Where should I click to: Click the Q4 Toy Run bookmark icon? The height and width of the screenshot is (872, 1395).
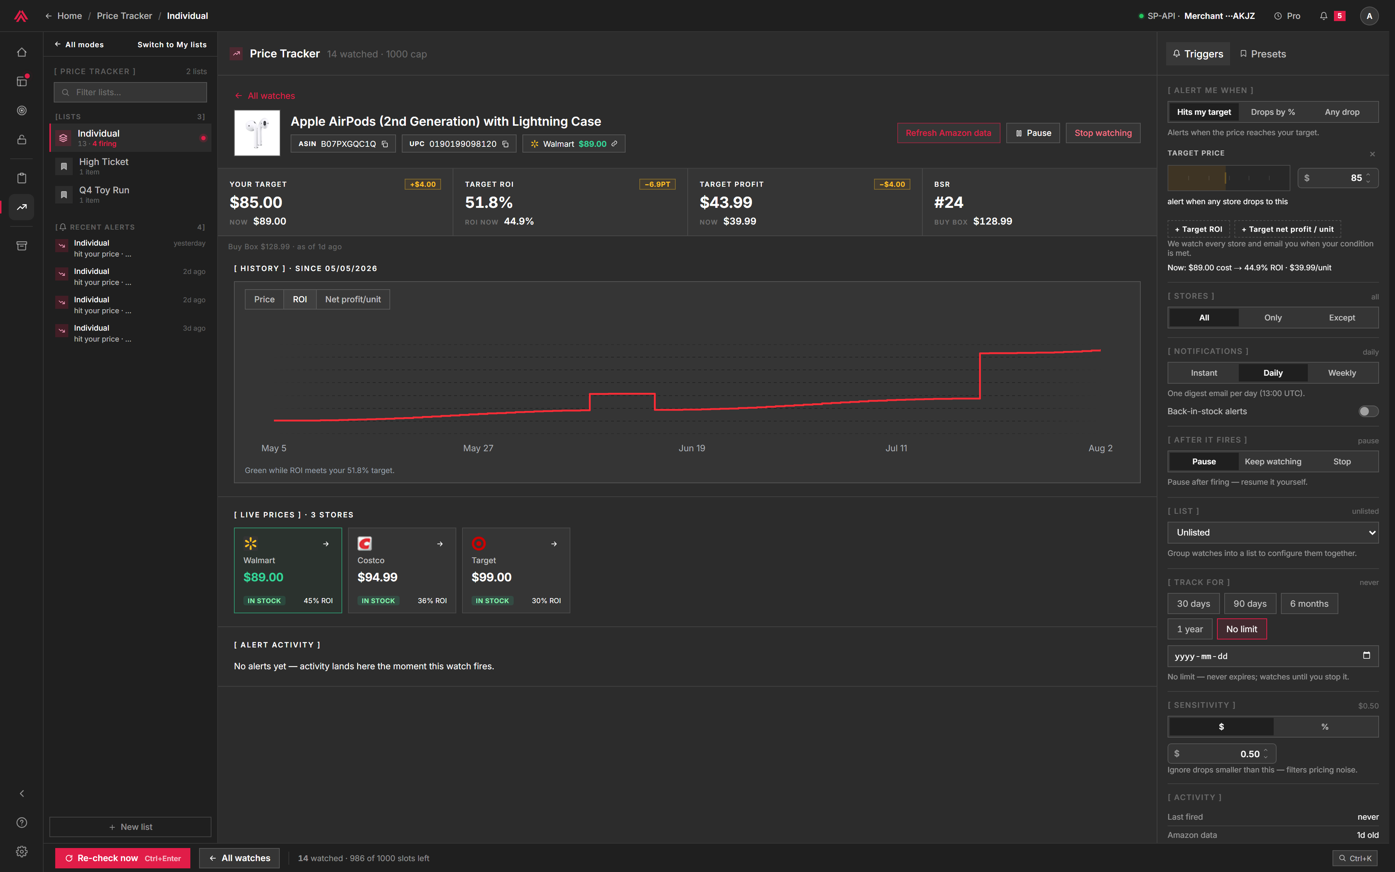coord(64,194)
